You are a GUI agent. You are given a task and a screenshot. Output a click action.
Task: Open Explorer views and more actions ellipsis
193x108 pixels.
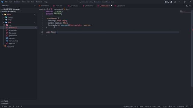35,6
